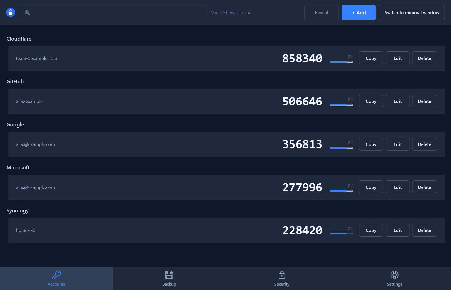
Task: Copy the Synology code
Action: 371,230
